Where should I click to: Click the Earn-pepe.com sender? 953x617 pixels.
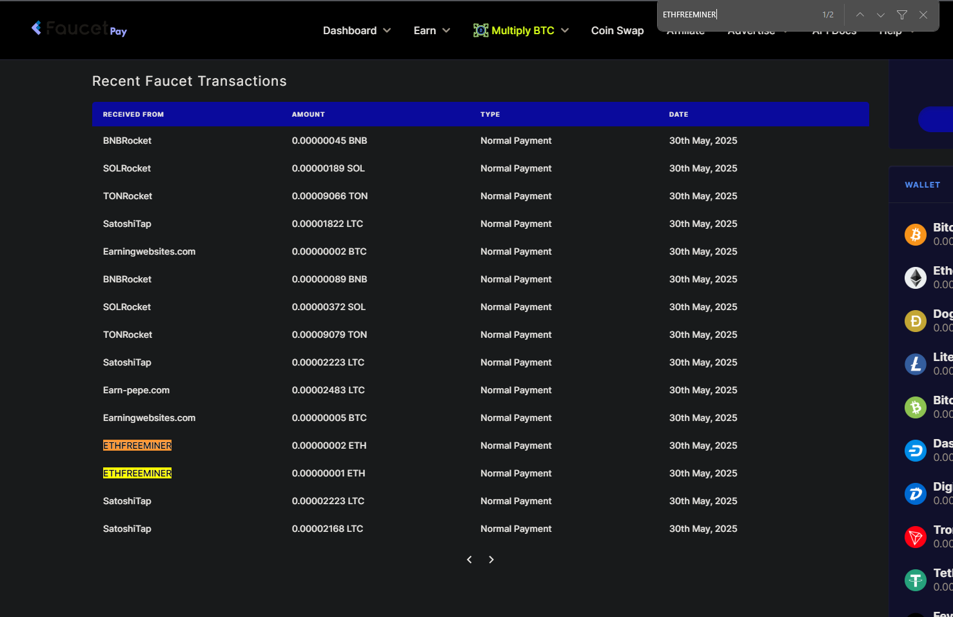[x=136, y=390]
